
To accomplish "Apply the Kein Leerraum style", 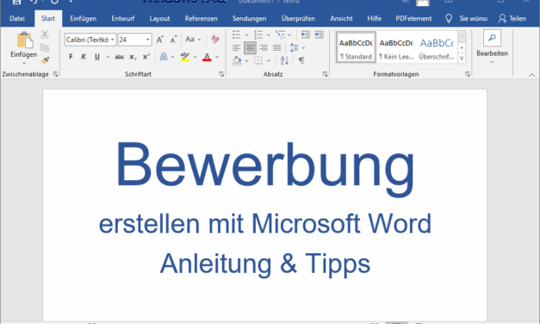I will (396, 47).
